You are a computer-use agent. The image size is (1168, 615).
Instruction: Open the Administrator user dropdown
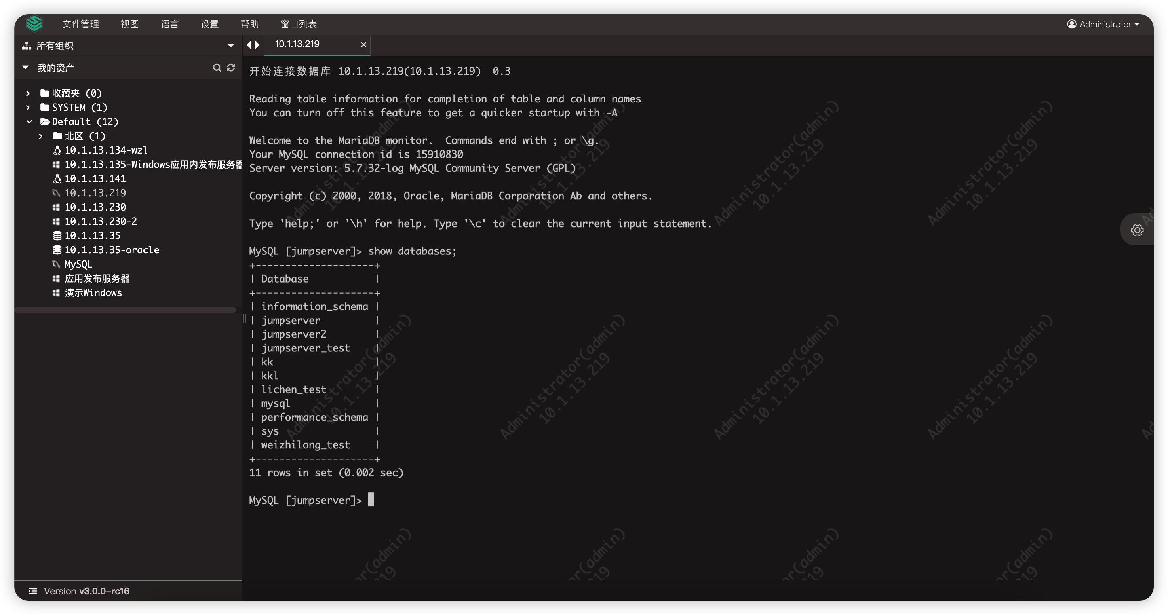[1103, 24]
